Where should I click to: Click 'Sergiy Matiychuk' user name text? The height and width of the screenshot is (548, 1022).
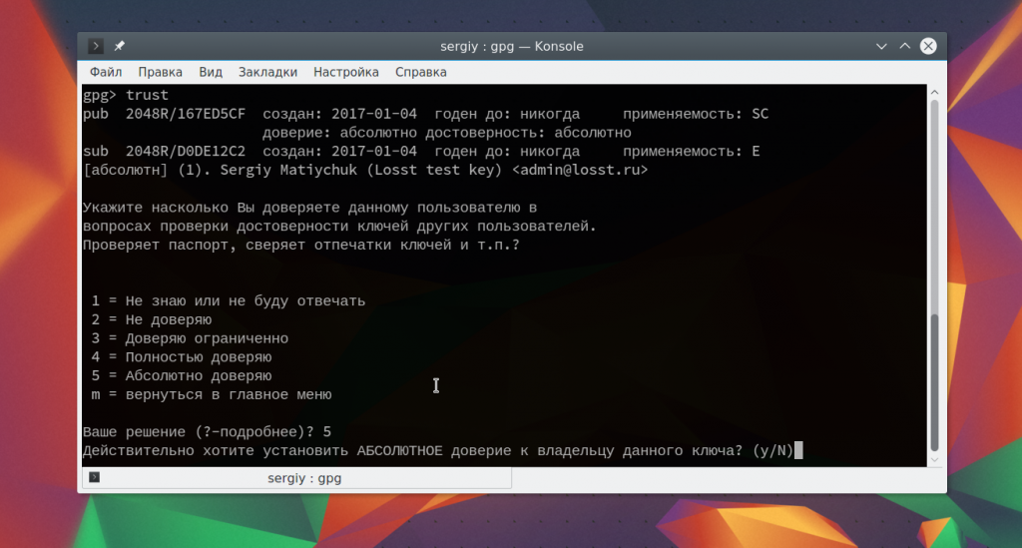point(288,170)
